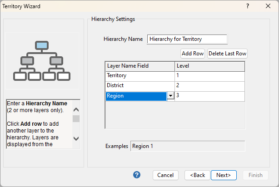
Task: Select the District row cell
Action: click(140, 85)
